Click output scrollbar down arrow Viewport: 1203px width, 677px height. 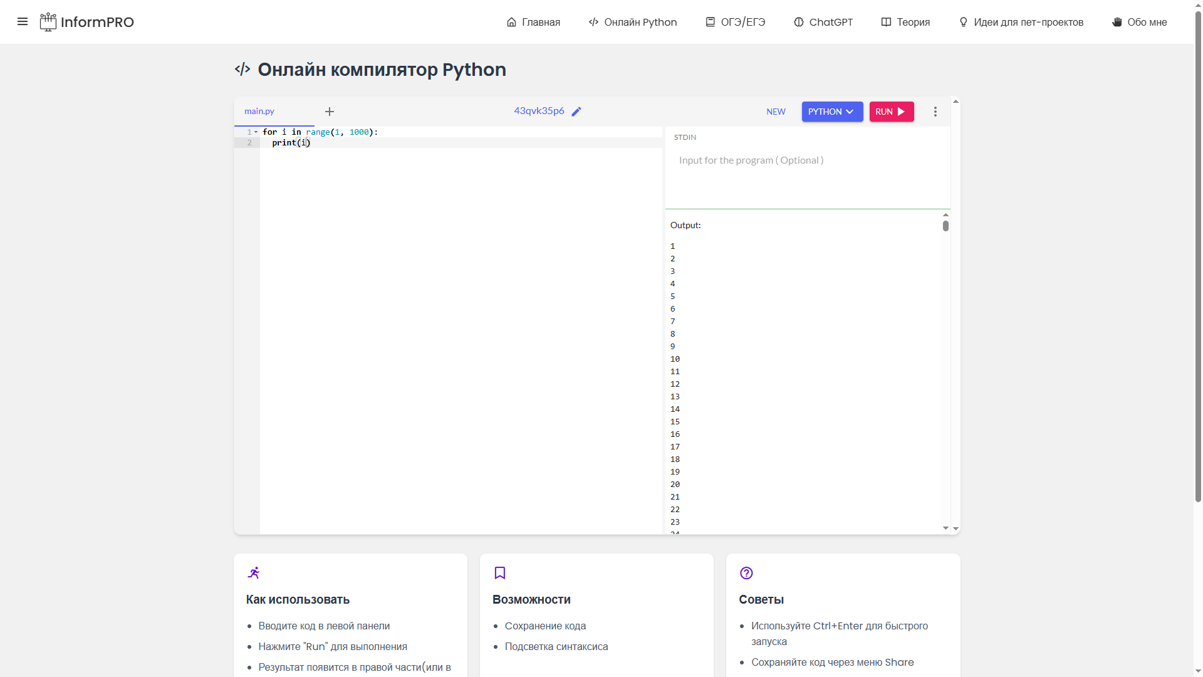pyautogui.click(x=945, y=528)
